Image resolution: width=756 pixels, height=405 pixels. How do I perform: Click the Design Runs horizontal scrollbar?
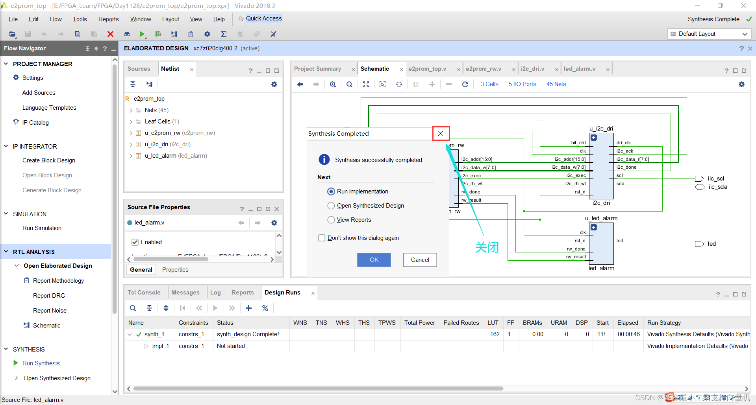click(x=318, y=388)
